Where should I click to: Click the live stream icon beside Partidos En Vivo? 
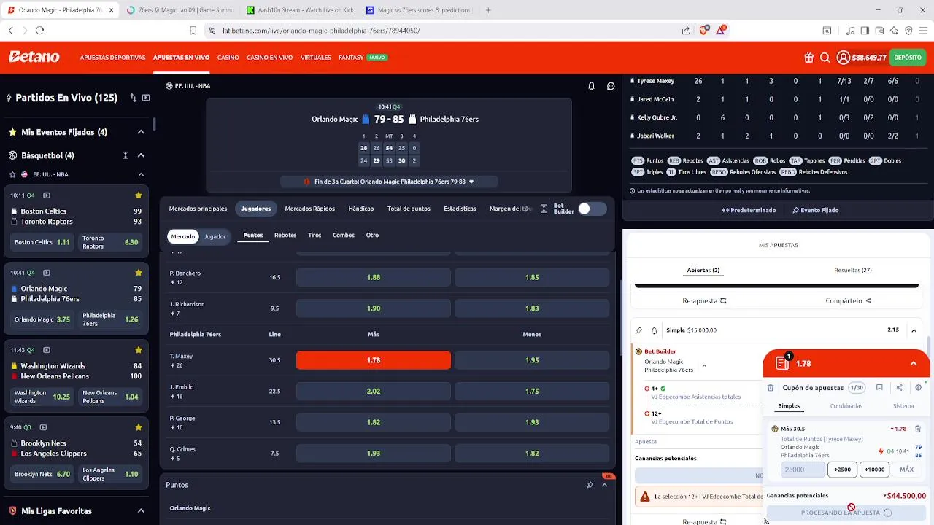coord(146,98)
